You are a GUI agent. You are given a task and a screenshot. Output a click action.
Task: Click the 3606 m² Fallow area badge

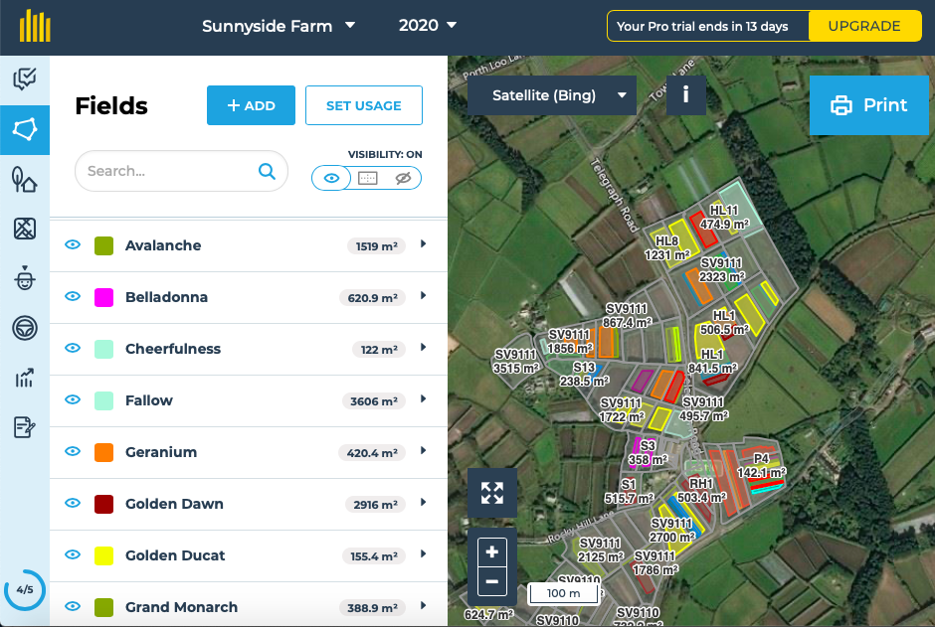click(x=374, y=400)
